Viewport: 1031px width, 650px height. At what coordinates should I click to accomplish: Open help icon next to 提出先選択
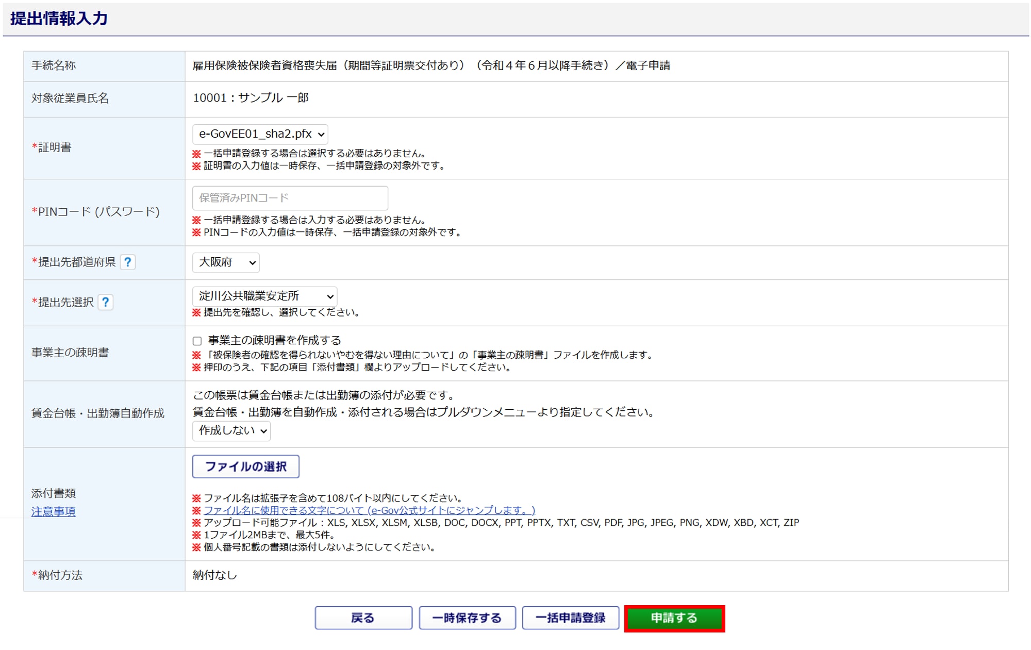[106, 302]
